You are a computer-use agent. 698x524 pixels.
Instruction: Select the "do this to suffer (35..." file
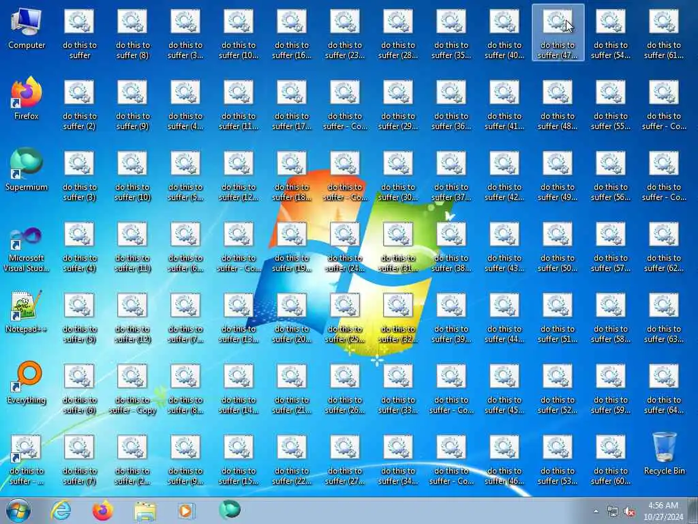(451, 34)
